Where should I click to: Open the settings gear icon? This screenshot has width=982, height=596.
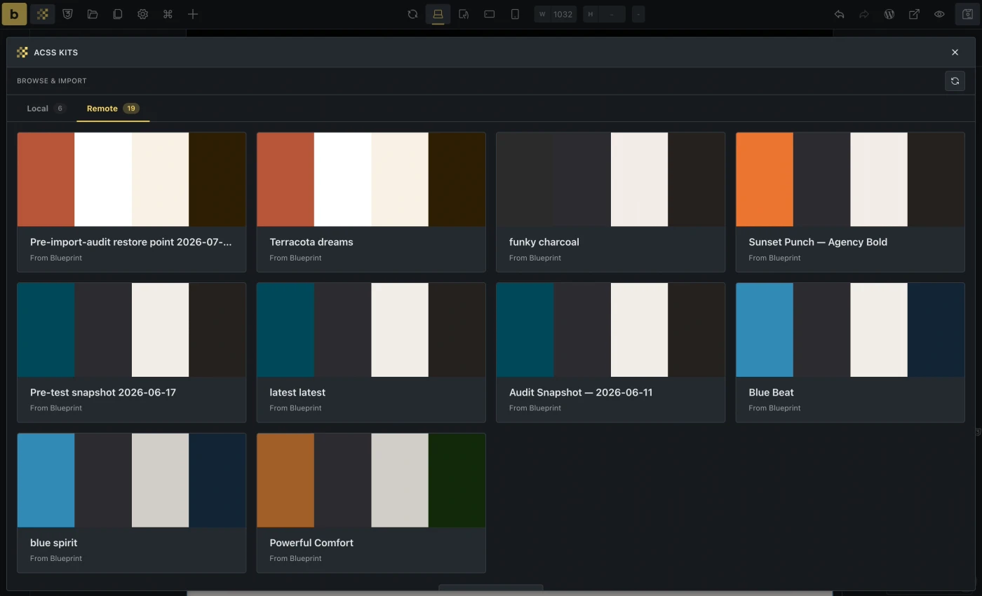143,14
